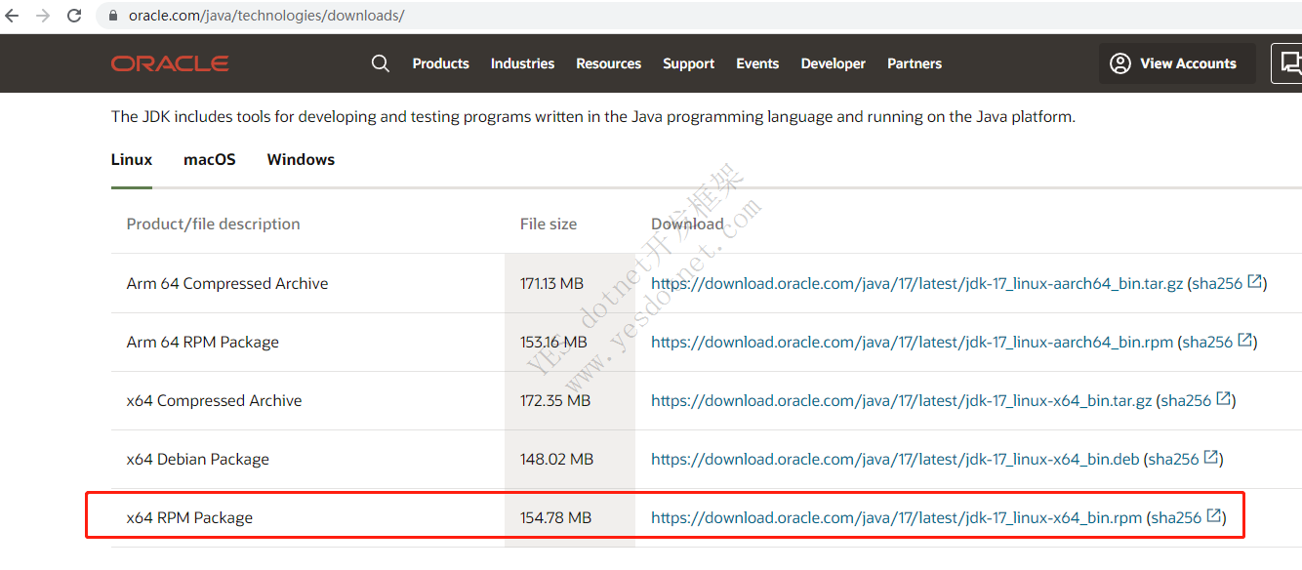
Task: Click the View Accounts button
Action: pyautogui.click(x=1176, y=63)
